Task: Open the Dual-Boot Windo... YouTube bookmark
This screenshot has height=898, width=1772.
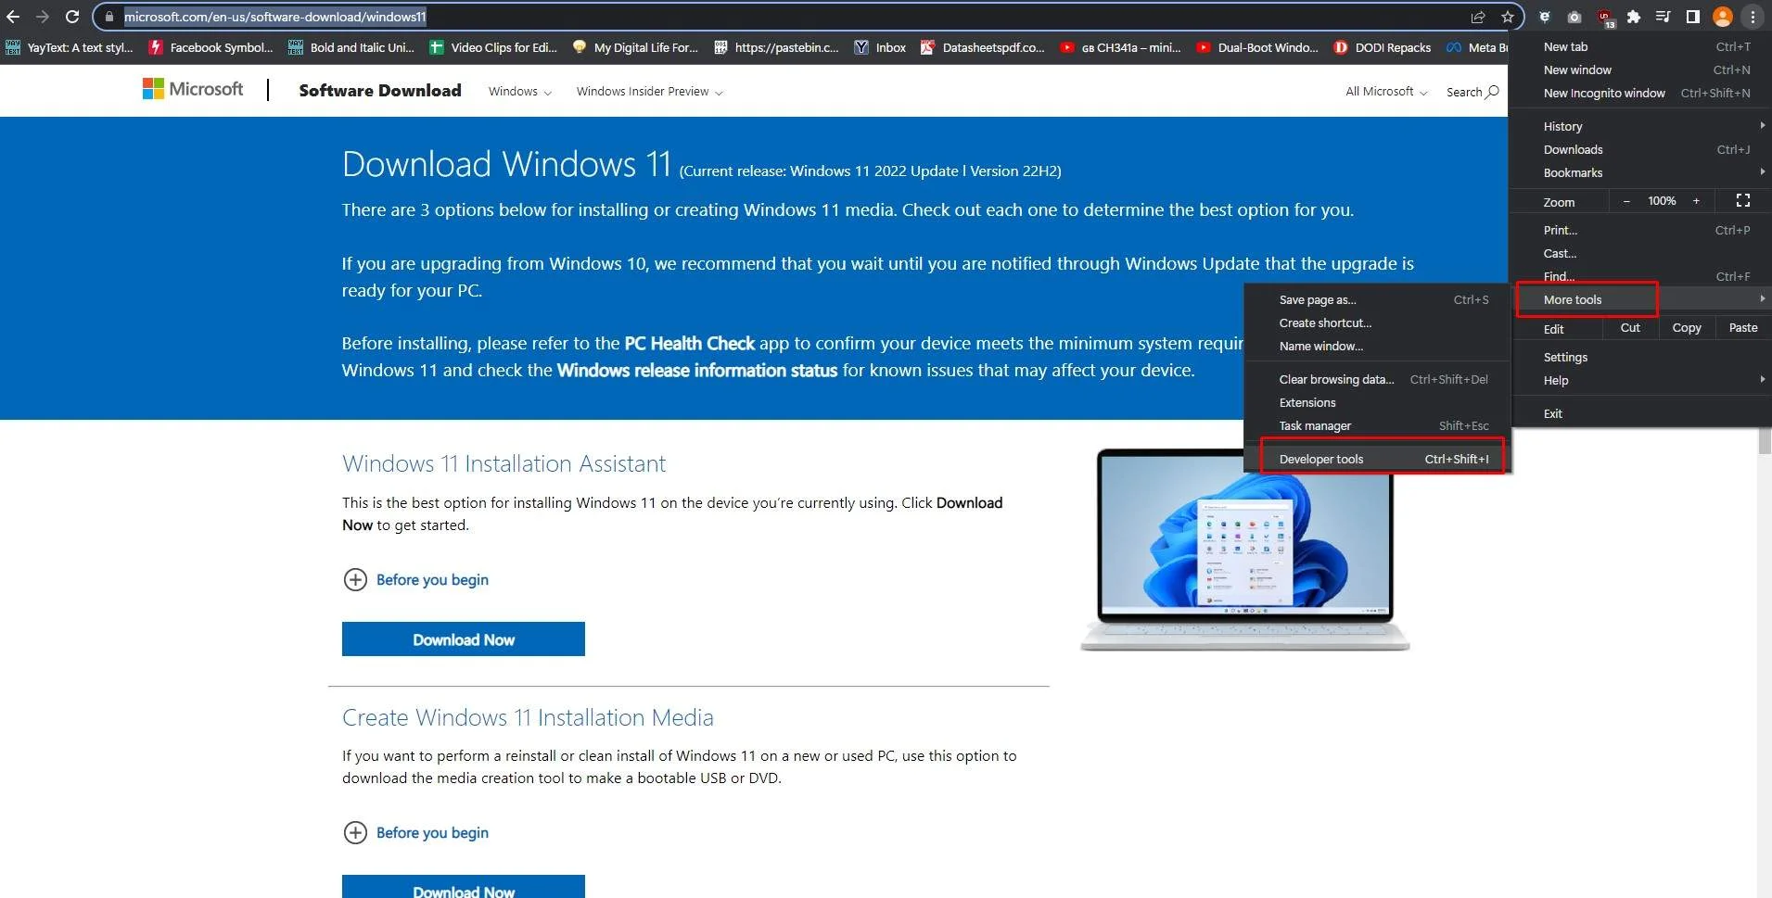Action: (1257, 47)
